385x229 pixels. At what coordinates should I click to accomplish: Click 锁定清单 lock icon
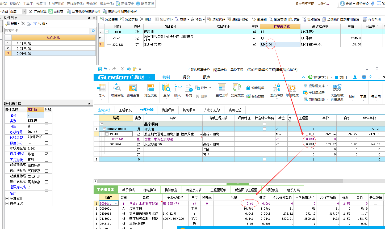[248, 88]
